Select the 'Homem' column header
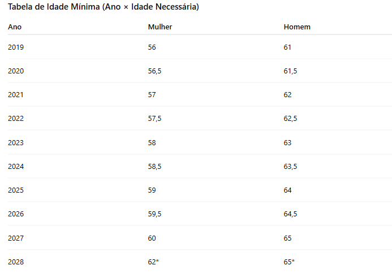392x274 pixels. point(297,27)
